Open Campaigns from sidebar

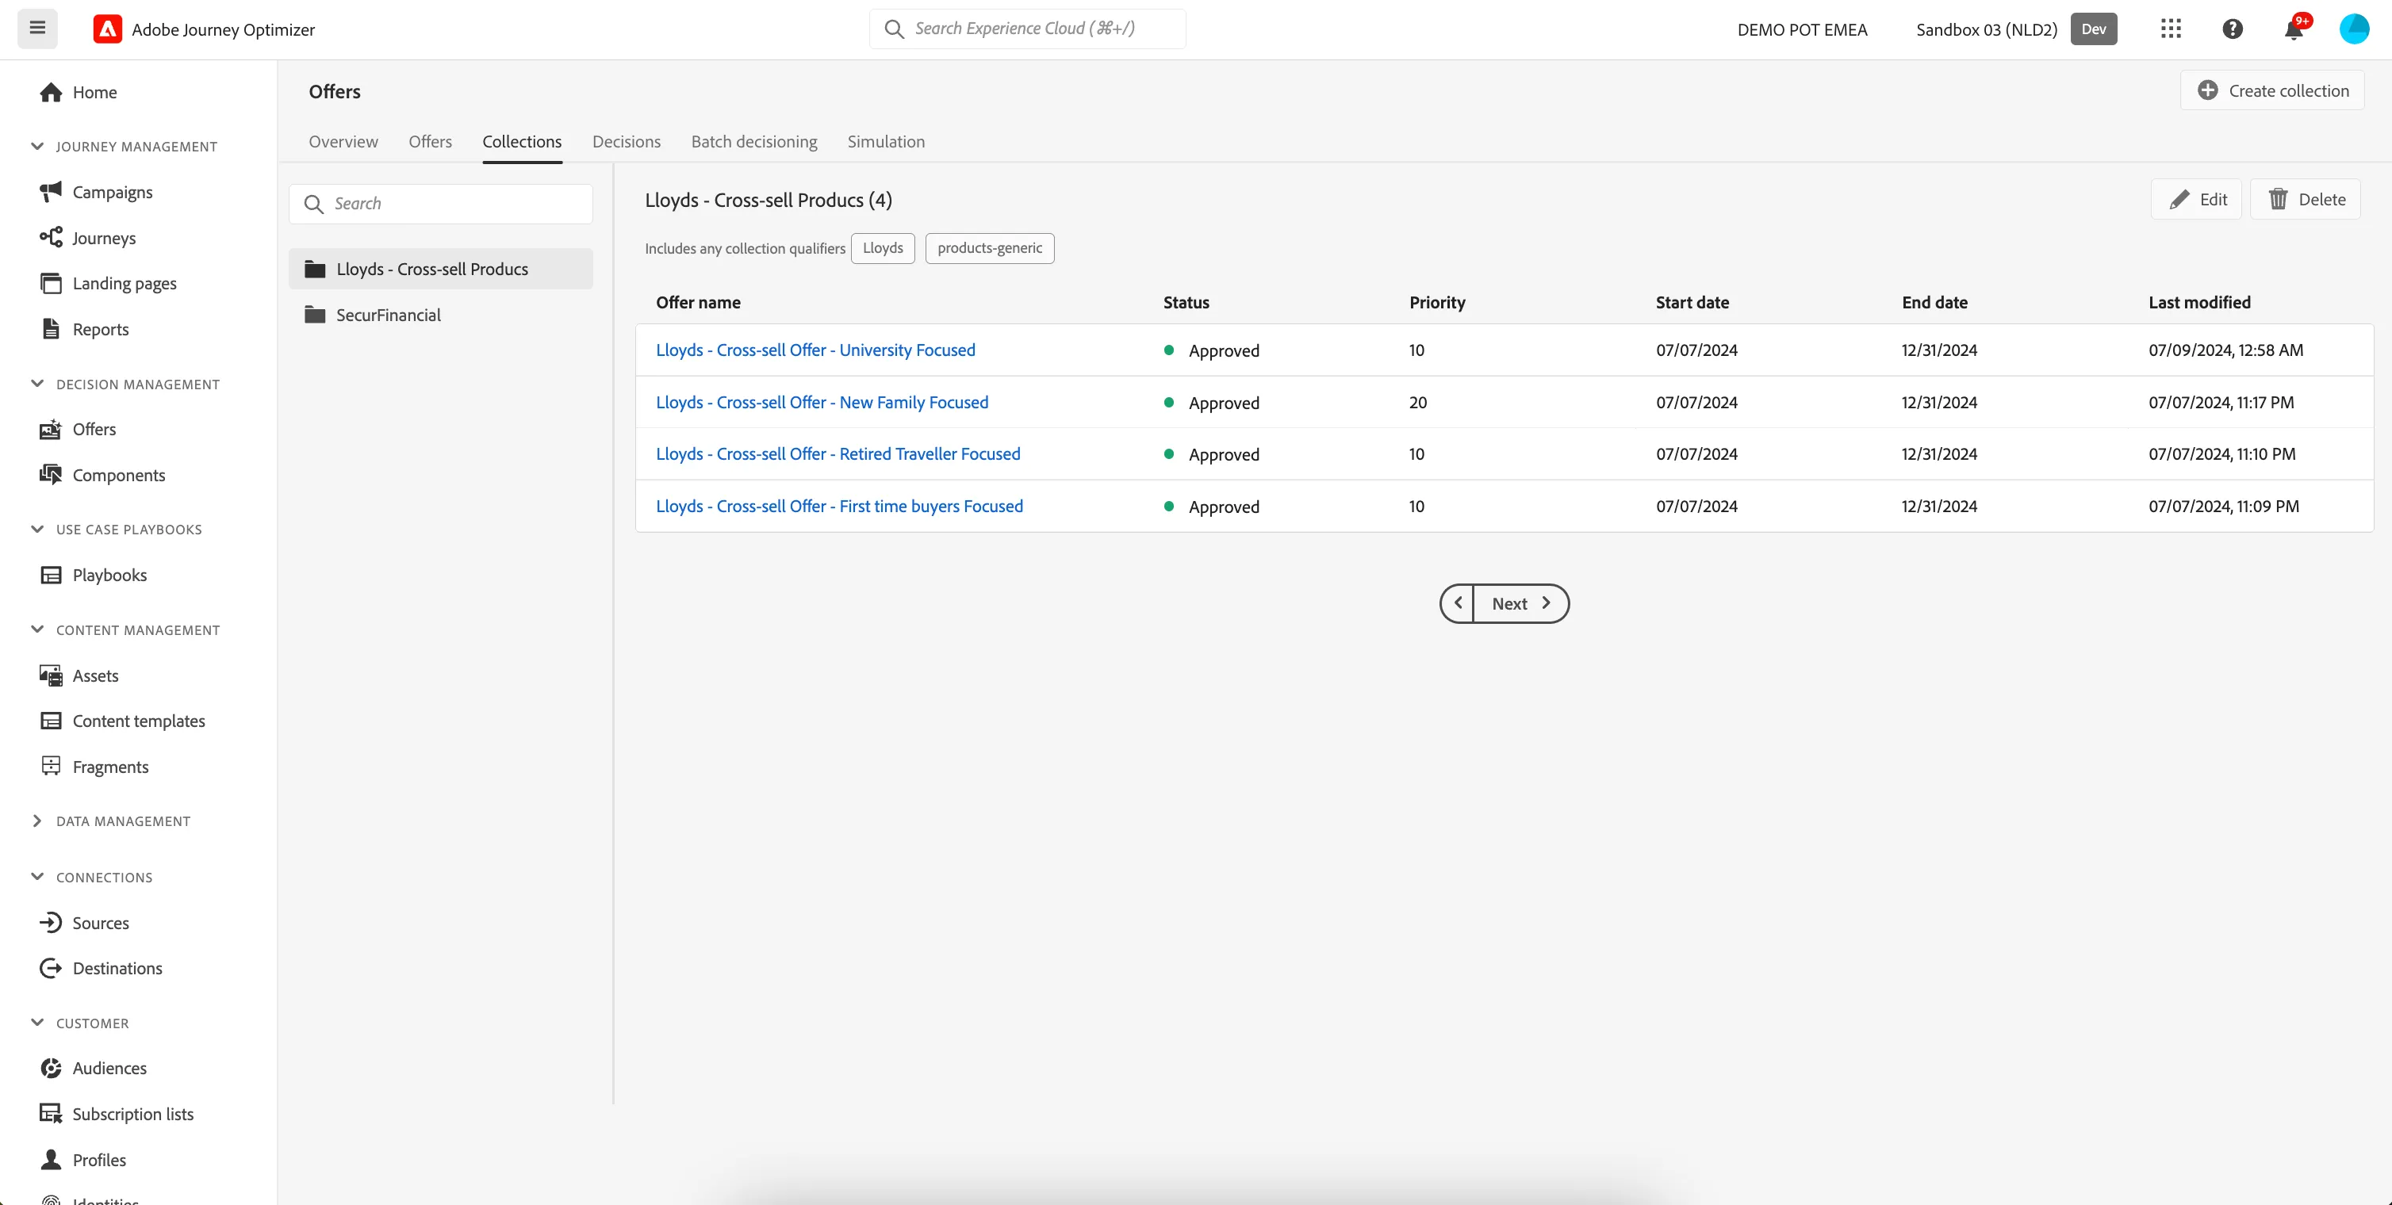point(97,192)
